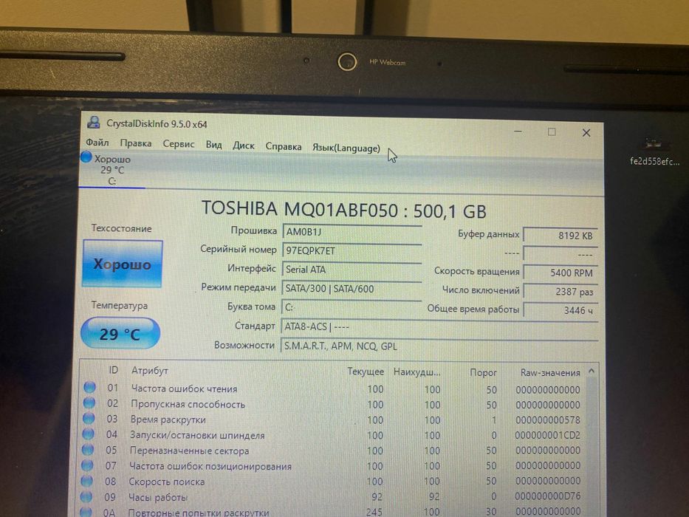Click status icon for Запуски/остановки шпинделя row
The width and height of the screenshot is (689, 517).
click(x=89, y=434)
